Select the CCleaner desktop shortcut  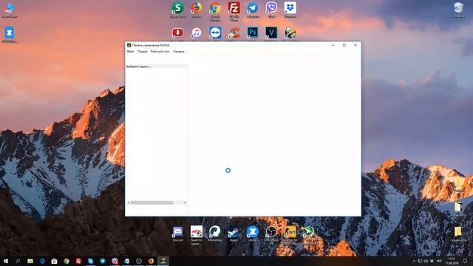click(x=234, y=33)
